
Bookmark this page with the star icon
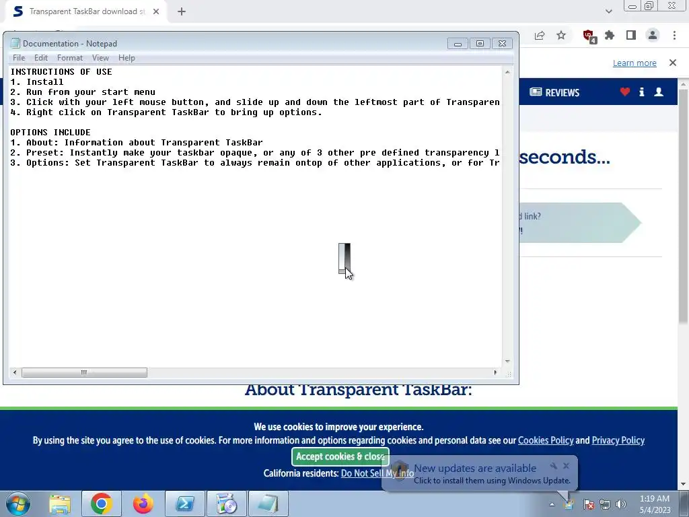point(561,35)
